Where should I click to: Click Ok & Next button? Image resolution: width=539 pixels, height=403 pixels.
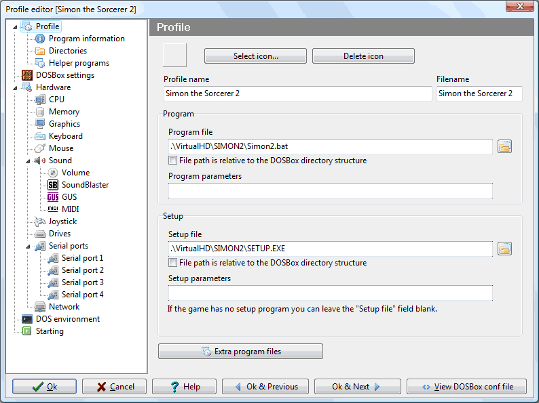tap(358, 387)
